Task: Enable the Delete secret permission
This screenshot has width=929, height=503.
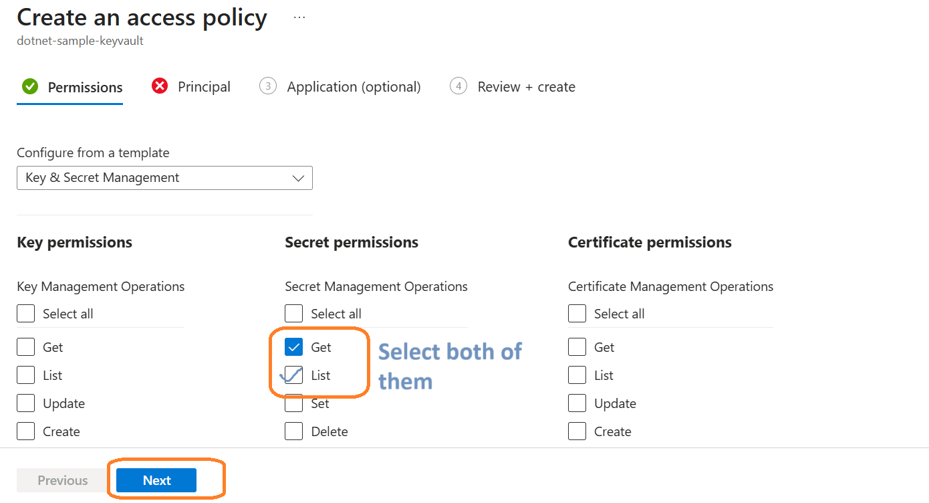Action: tap(294, 431)
